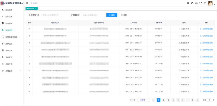Viewport: 217px width, 106px height.
Task: Click the 合作年限 column header
Action: coord(159,23)
